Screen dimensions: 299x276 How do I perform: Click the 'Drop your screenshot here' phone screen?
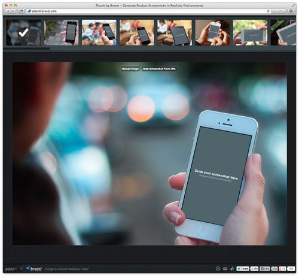click(x=216, y=175)
